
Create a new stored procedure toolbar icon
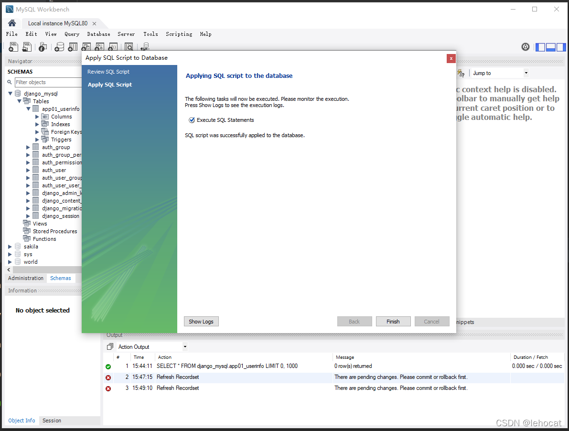pos(99,47)
